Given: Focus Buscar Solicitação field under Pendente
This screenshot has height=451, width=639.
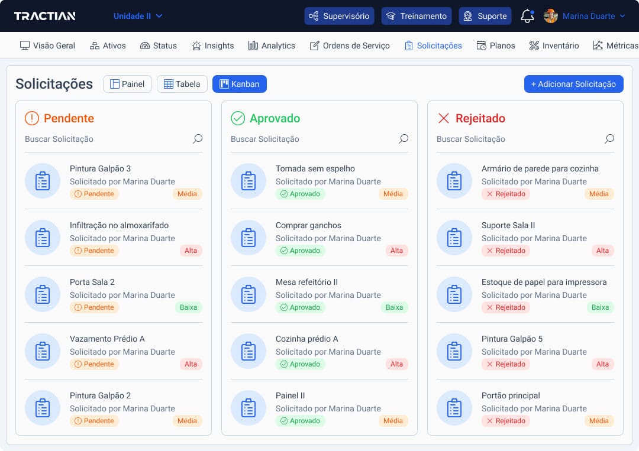Looking at the screenshot, I should click(x=114, y=139).
